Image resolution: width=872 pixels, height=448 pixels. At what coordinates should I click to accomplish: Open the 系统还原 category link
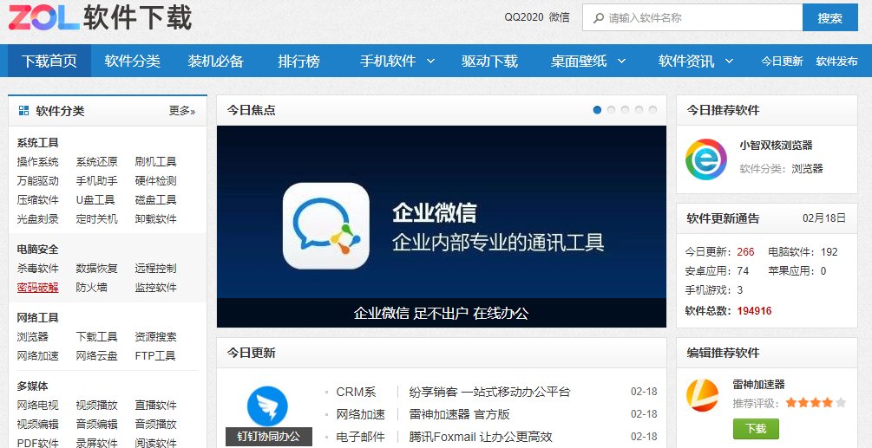[x=97, y=162]
